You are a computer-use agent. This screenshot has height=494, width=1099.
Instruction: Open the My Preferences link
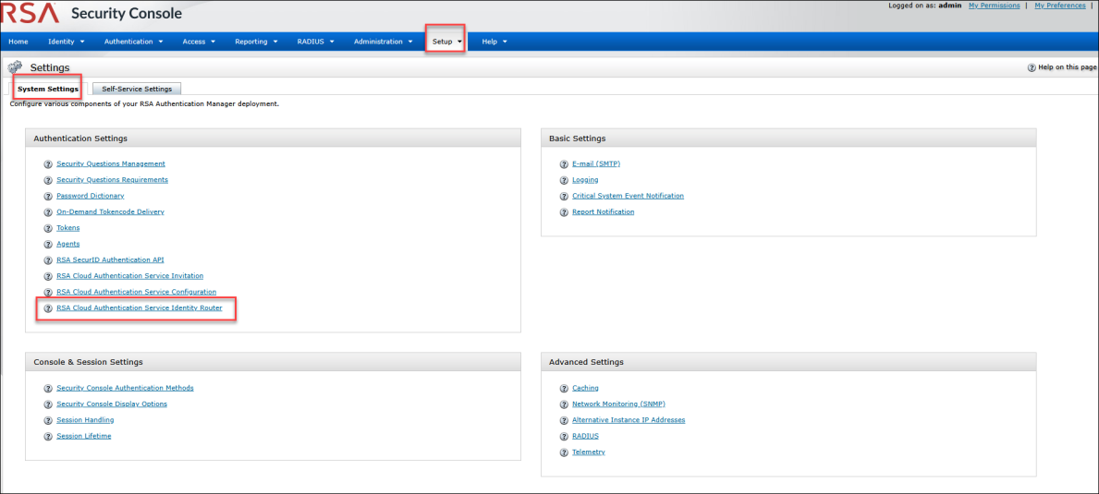pyautogui.click(x=1059, y=6)
